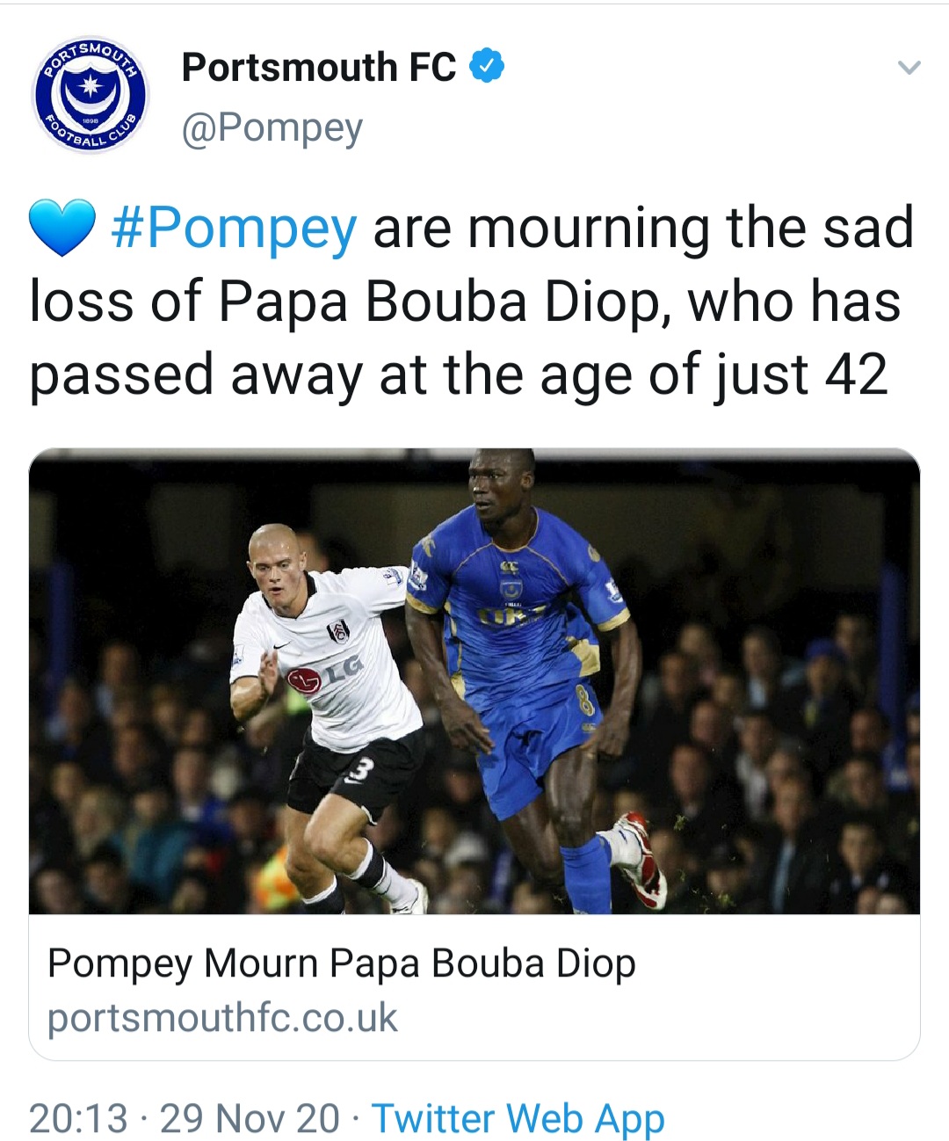
Task: Click the blue number 8 on Diop's shorts
Action: click(x=583, y=700)
